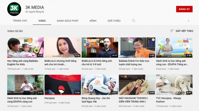This screenshot has height=111, width=199.
Task: Open the 4:19 bald man thumbnail
Action: point(100,48)
